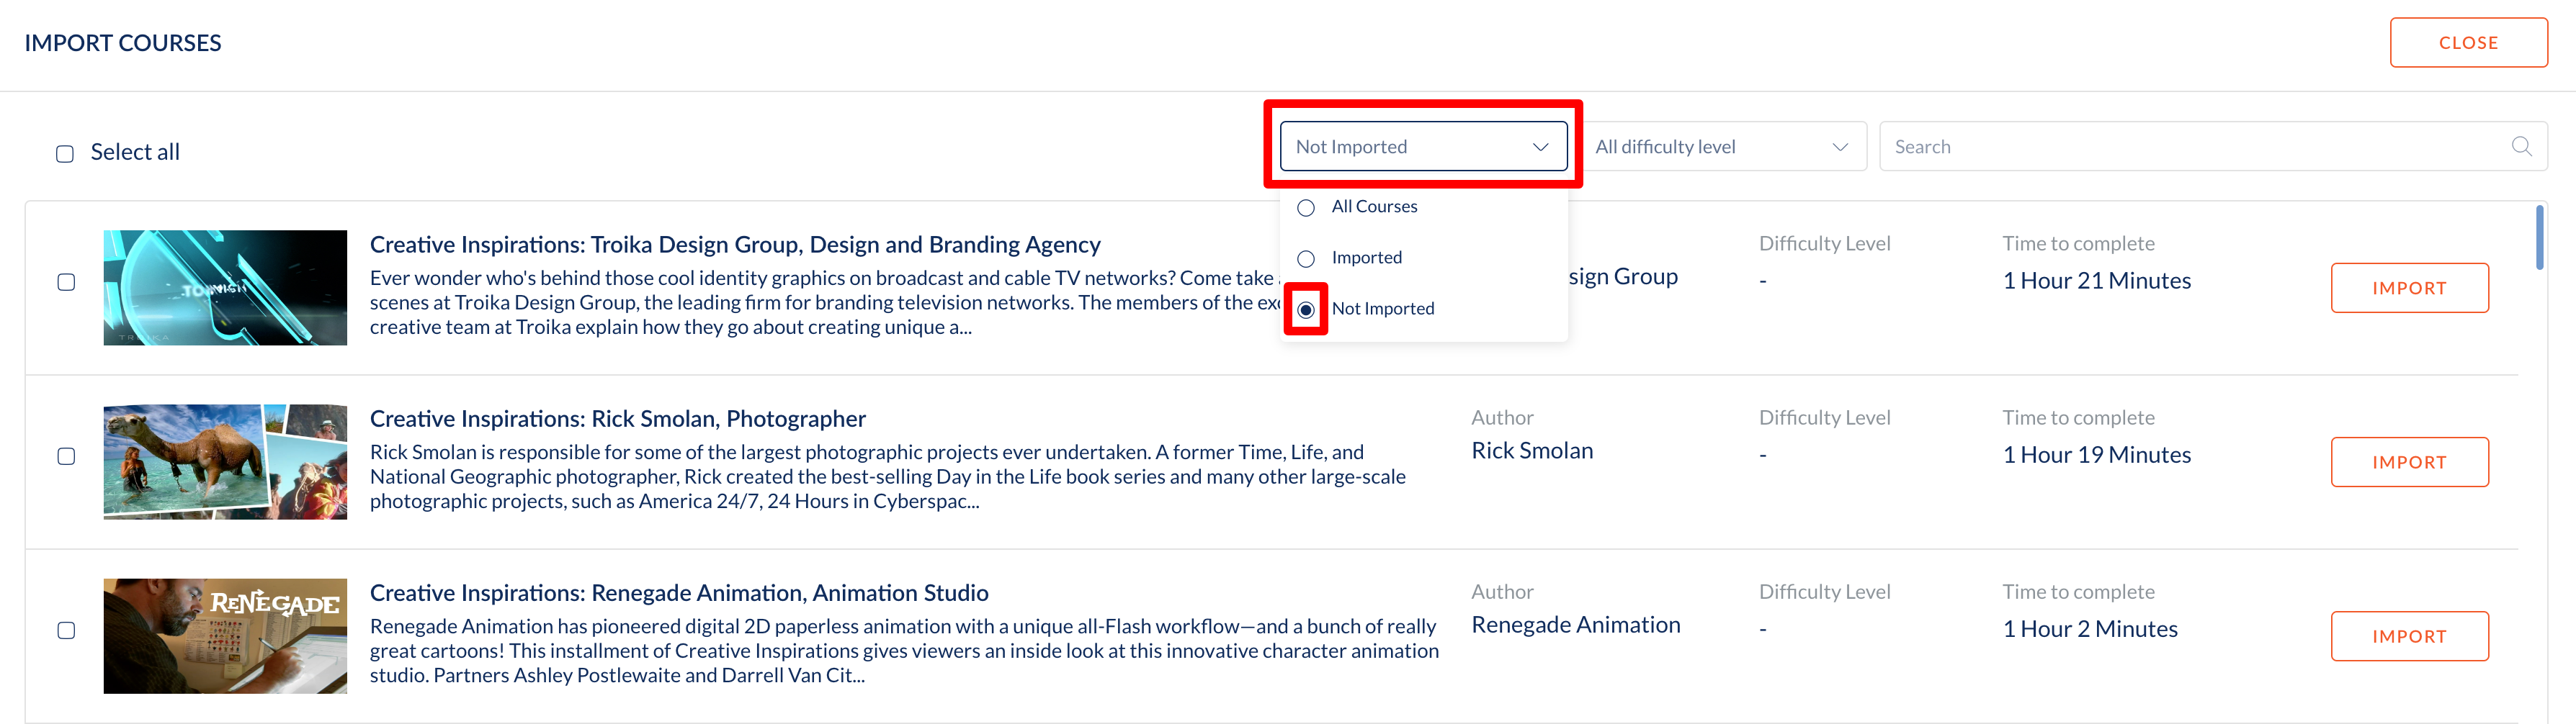This screenshot has width=2576, height=724.
Task: Select the Not Imported radio option
Action: click(1306, 309)
